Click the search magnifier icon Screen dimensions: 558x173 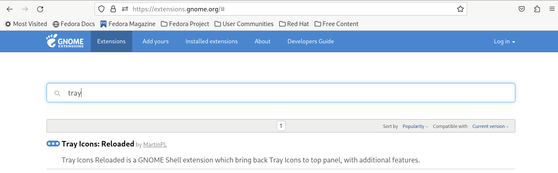click(x=57, y=93)
